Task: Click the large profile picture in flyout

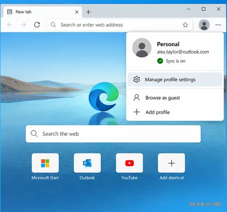Action: [x=142, y=48]
